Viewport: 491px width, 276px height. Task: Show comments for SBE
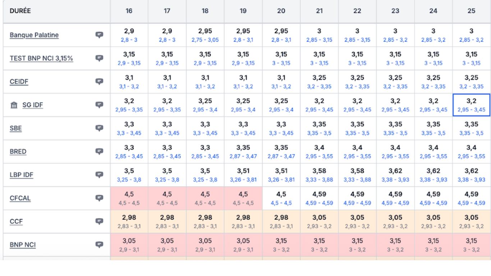click(99, 128)
